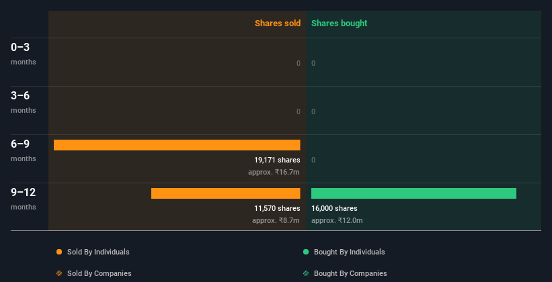The height and width of the screenshot is (282, 552).
Task: Select the Sold By Individuals legend label
Action: point(98,252)
